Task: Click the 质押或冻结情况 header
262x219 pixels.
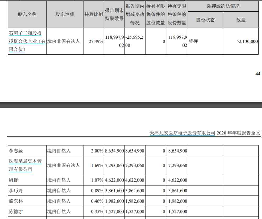Action: coord(223,6)
